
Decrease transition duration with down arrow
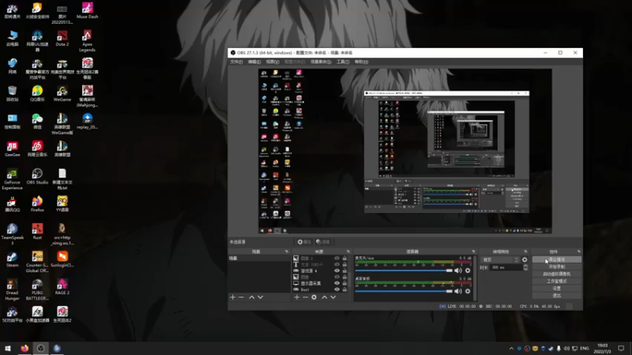coord(525,269)
